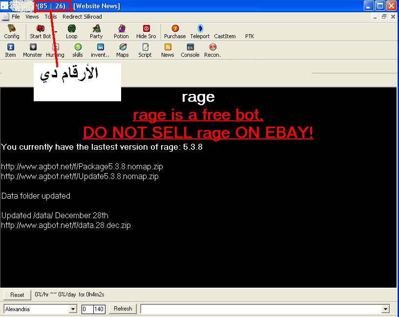Click 'DO NOT SELL rage ON EBAY!' text
Viewport: 399px width, 317px height.
pos(198,133)
